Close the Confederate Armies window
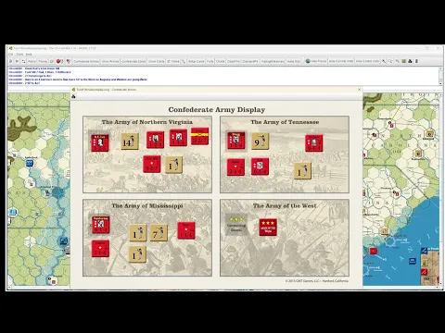This screenshot has height=333, width=445. [359, 90]
